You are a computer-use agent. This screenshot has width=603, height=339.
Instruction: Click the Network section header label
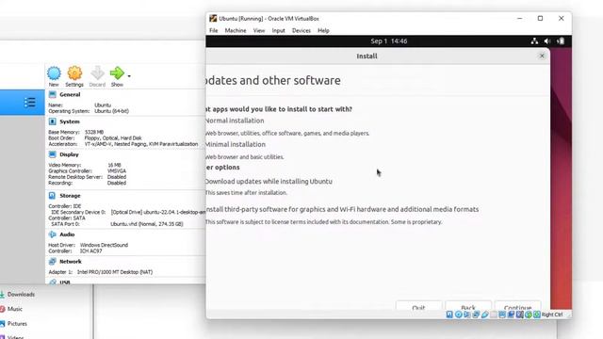[71, 262]
